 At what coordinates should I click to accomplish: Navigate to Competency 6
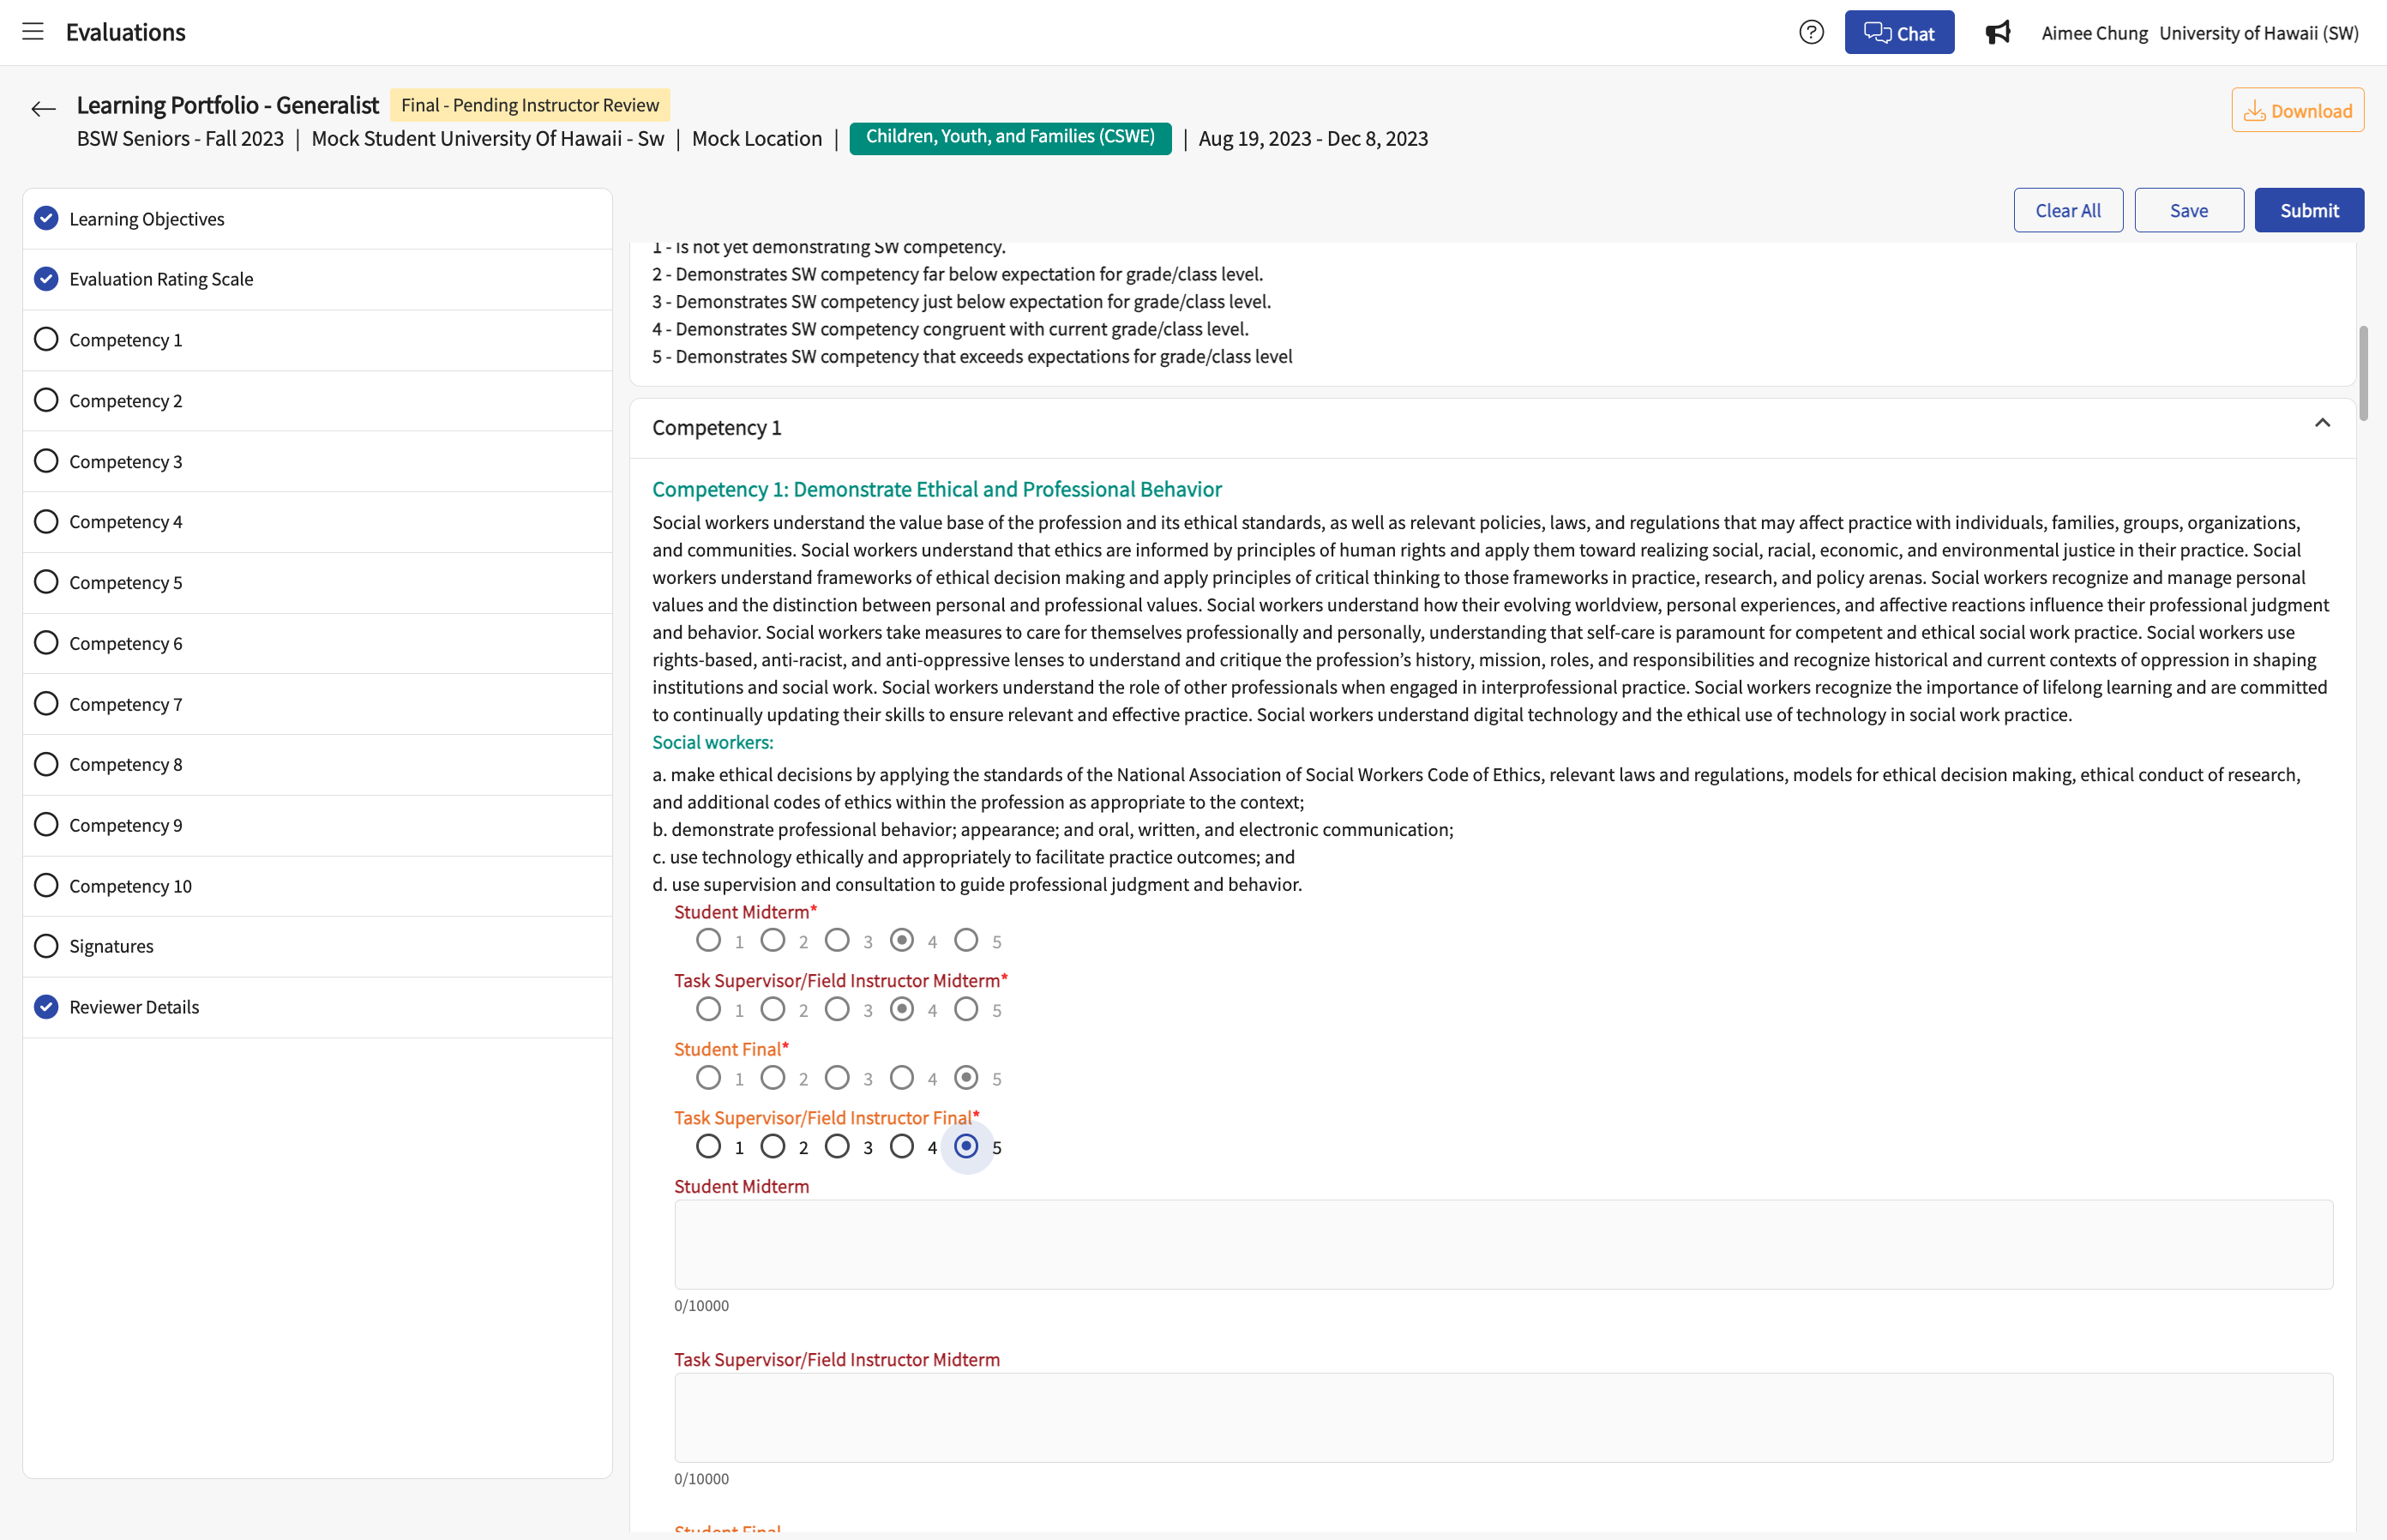click(317, 643)
